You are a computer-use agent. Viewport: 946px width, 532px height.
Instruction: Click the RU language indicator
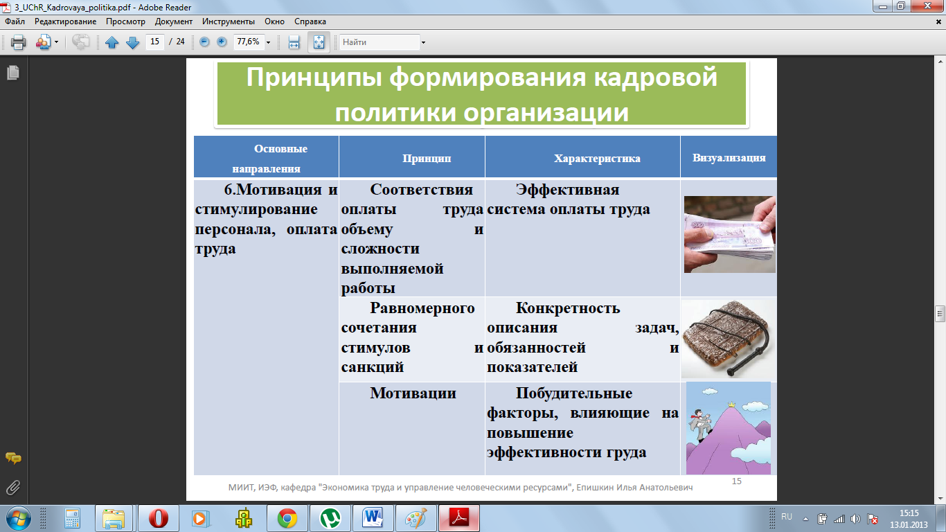click(787, 517)
